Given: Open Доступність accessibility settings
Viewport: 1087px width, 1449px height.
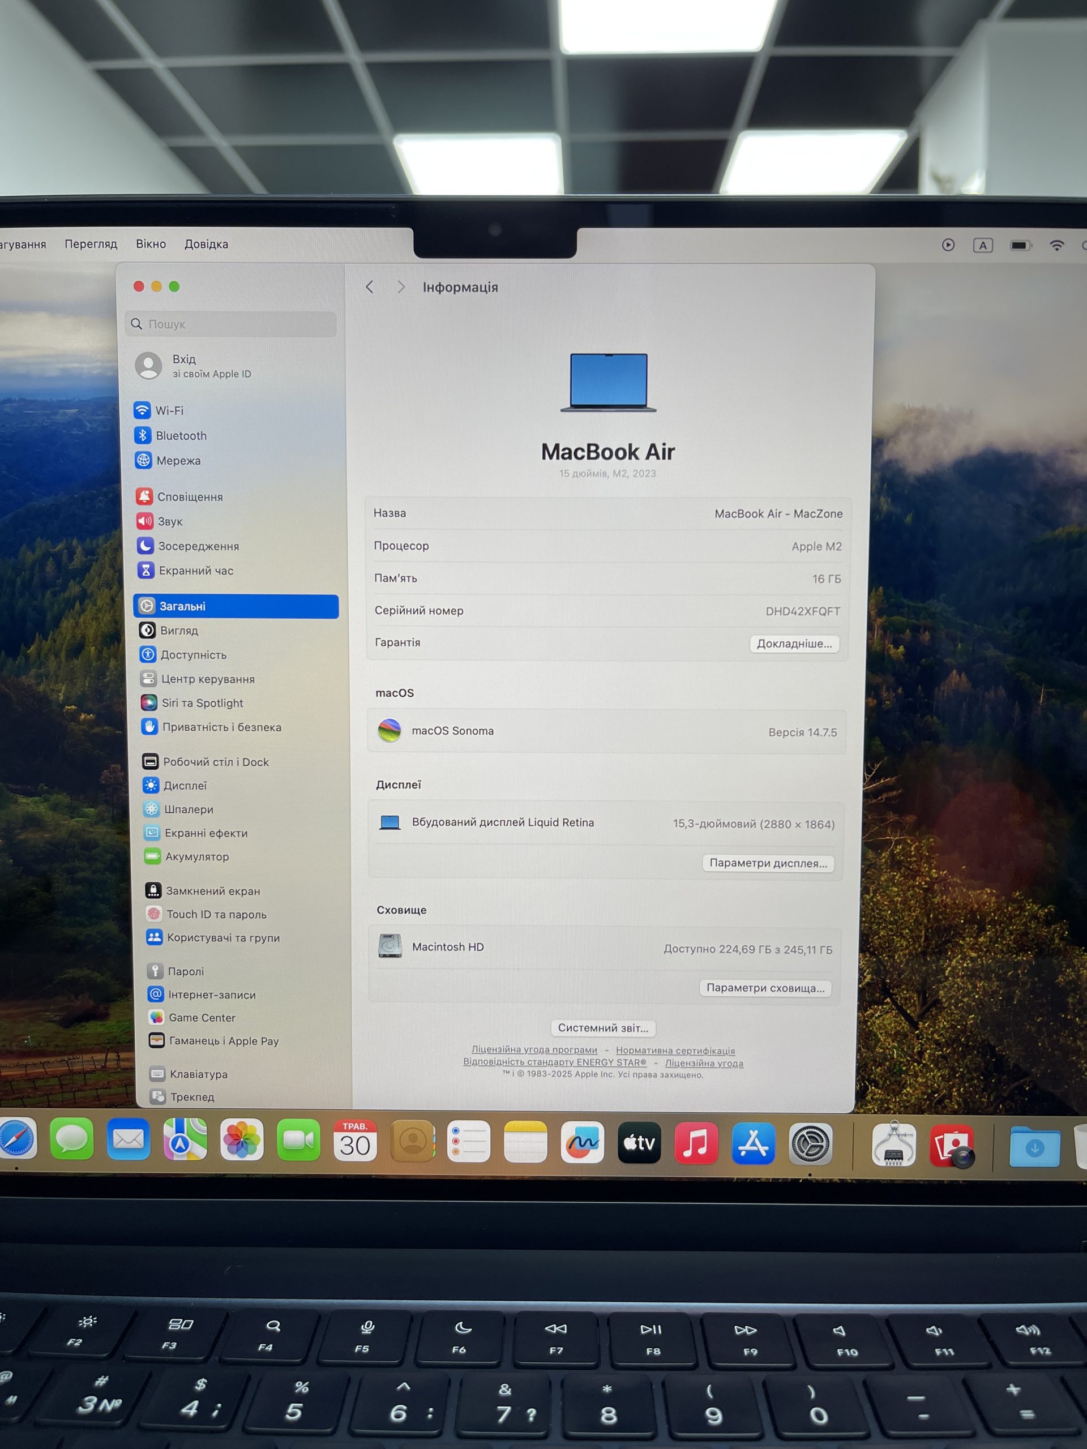Looking at the screenshot, I should tap(183, 654).
